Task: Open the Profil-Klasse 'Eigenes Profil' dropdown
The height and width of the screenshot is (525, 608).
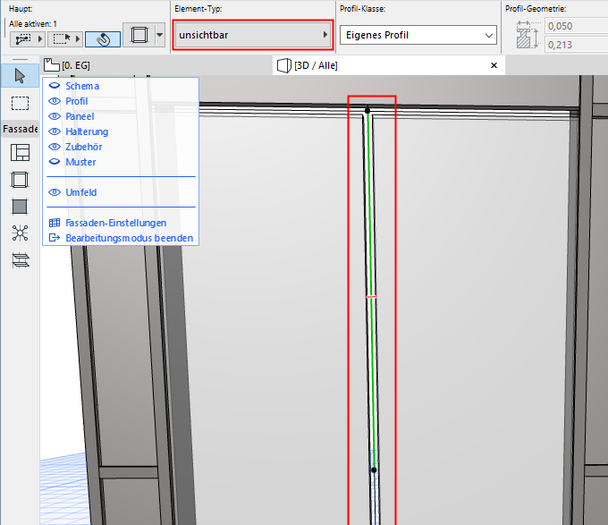Action: point(418,35)
